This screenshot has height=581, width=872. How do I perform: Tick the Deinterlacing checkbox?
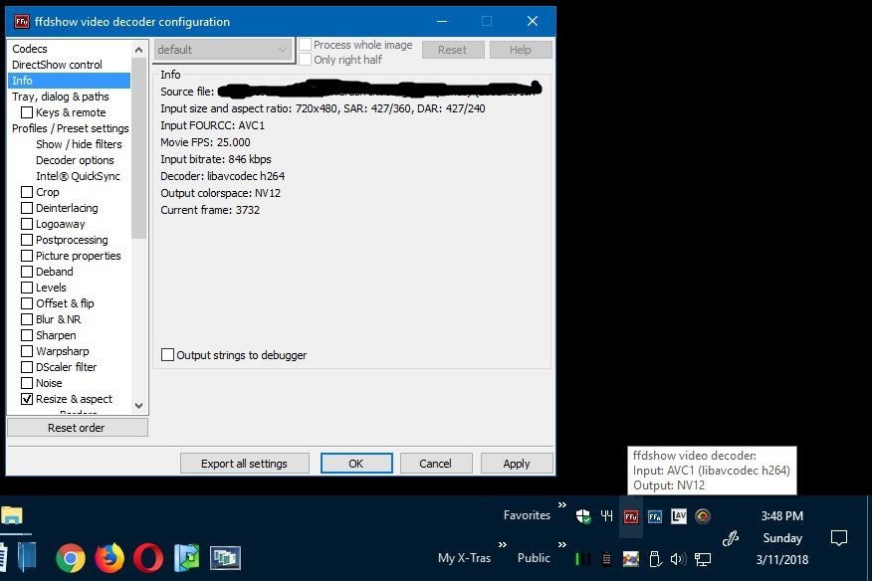[27, 208]
